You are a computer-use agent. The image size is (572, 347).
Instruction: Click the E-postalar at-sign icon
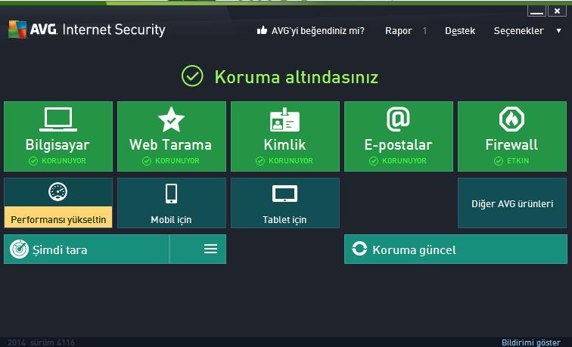click(398, 119)
